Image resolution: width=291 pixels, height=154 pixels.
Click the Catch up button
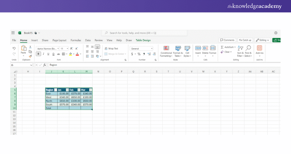pos(245,40)
